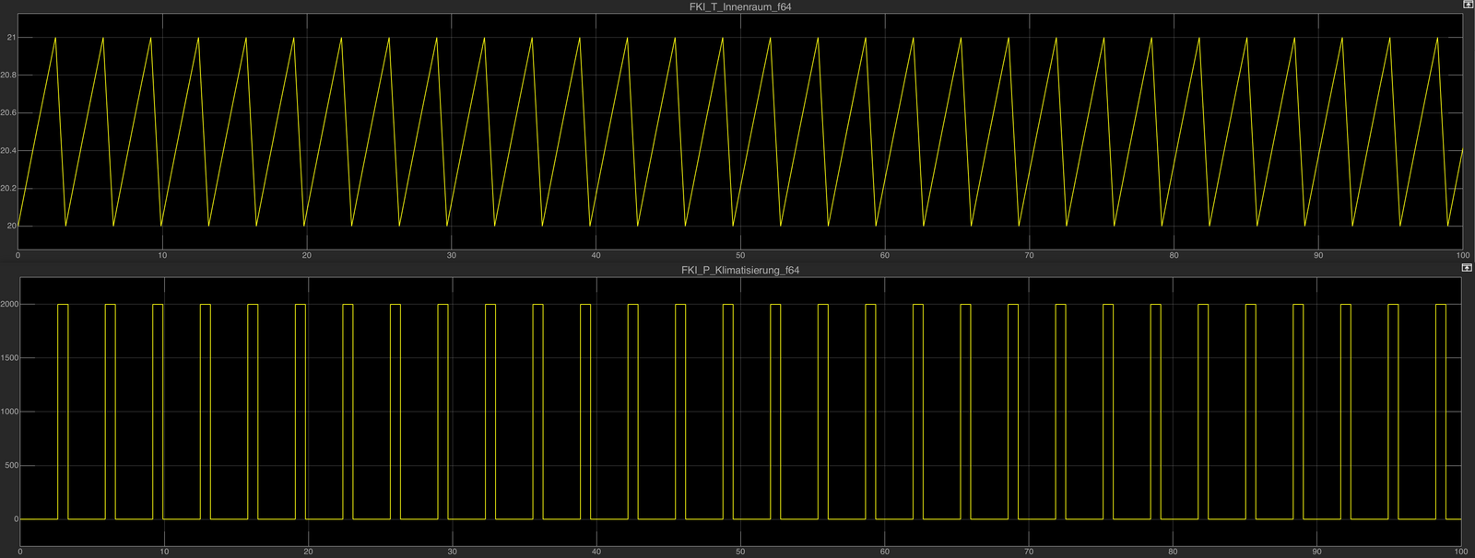Pick y-axis label 20.8 in temperature plot

coord(8,76)
